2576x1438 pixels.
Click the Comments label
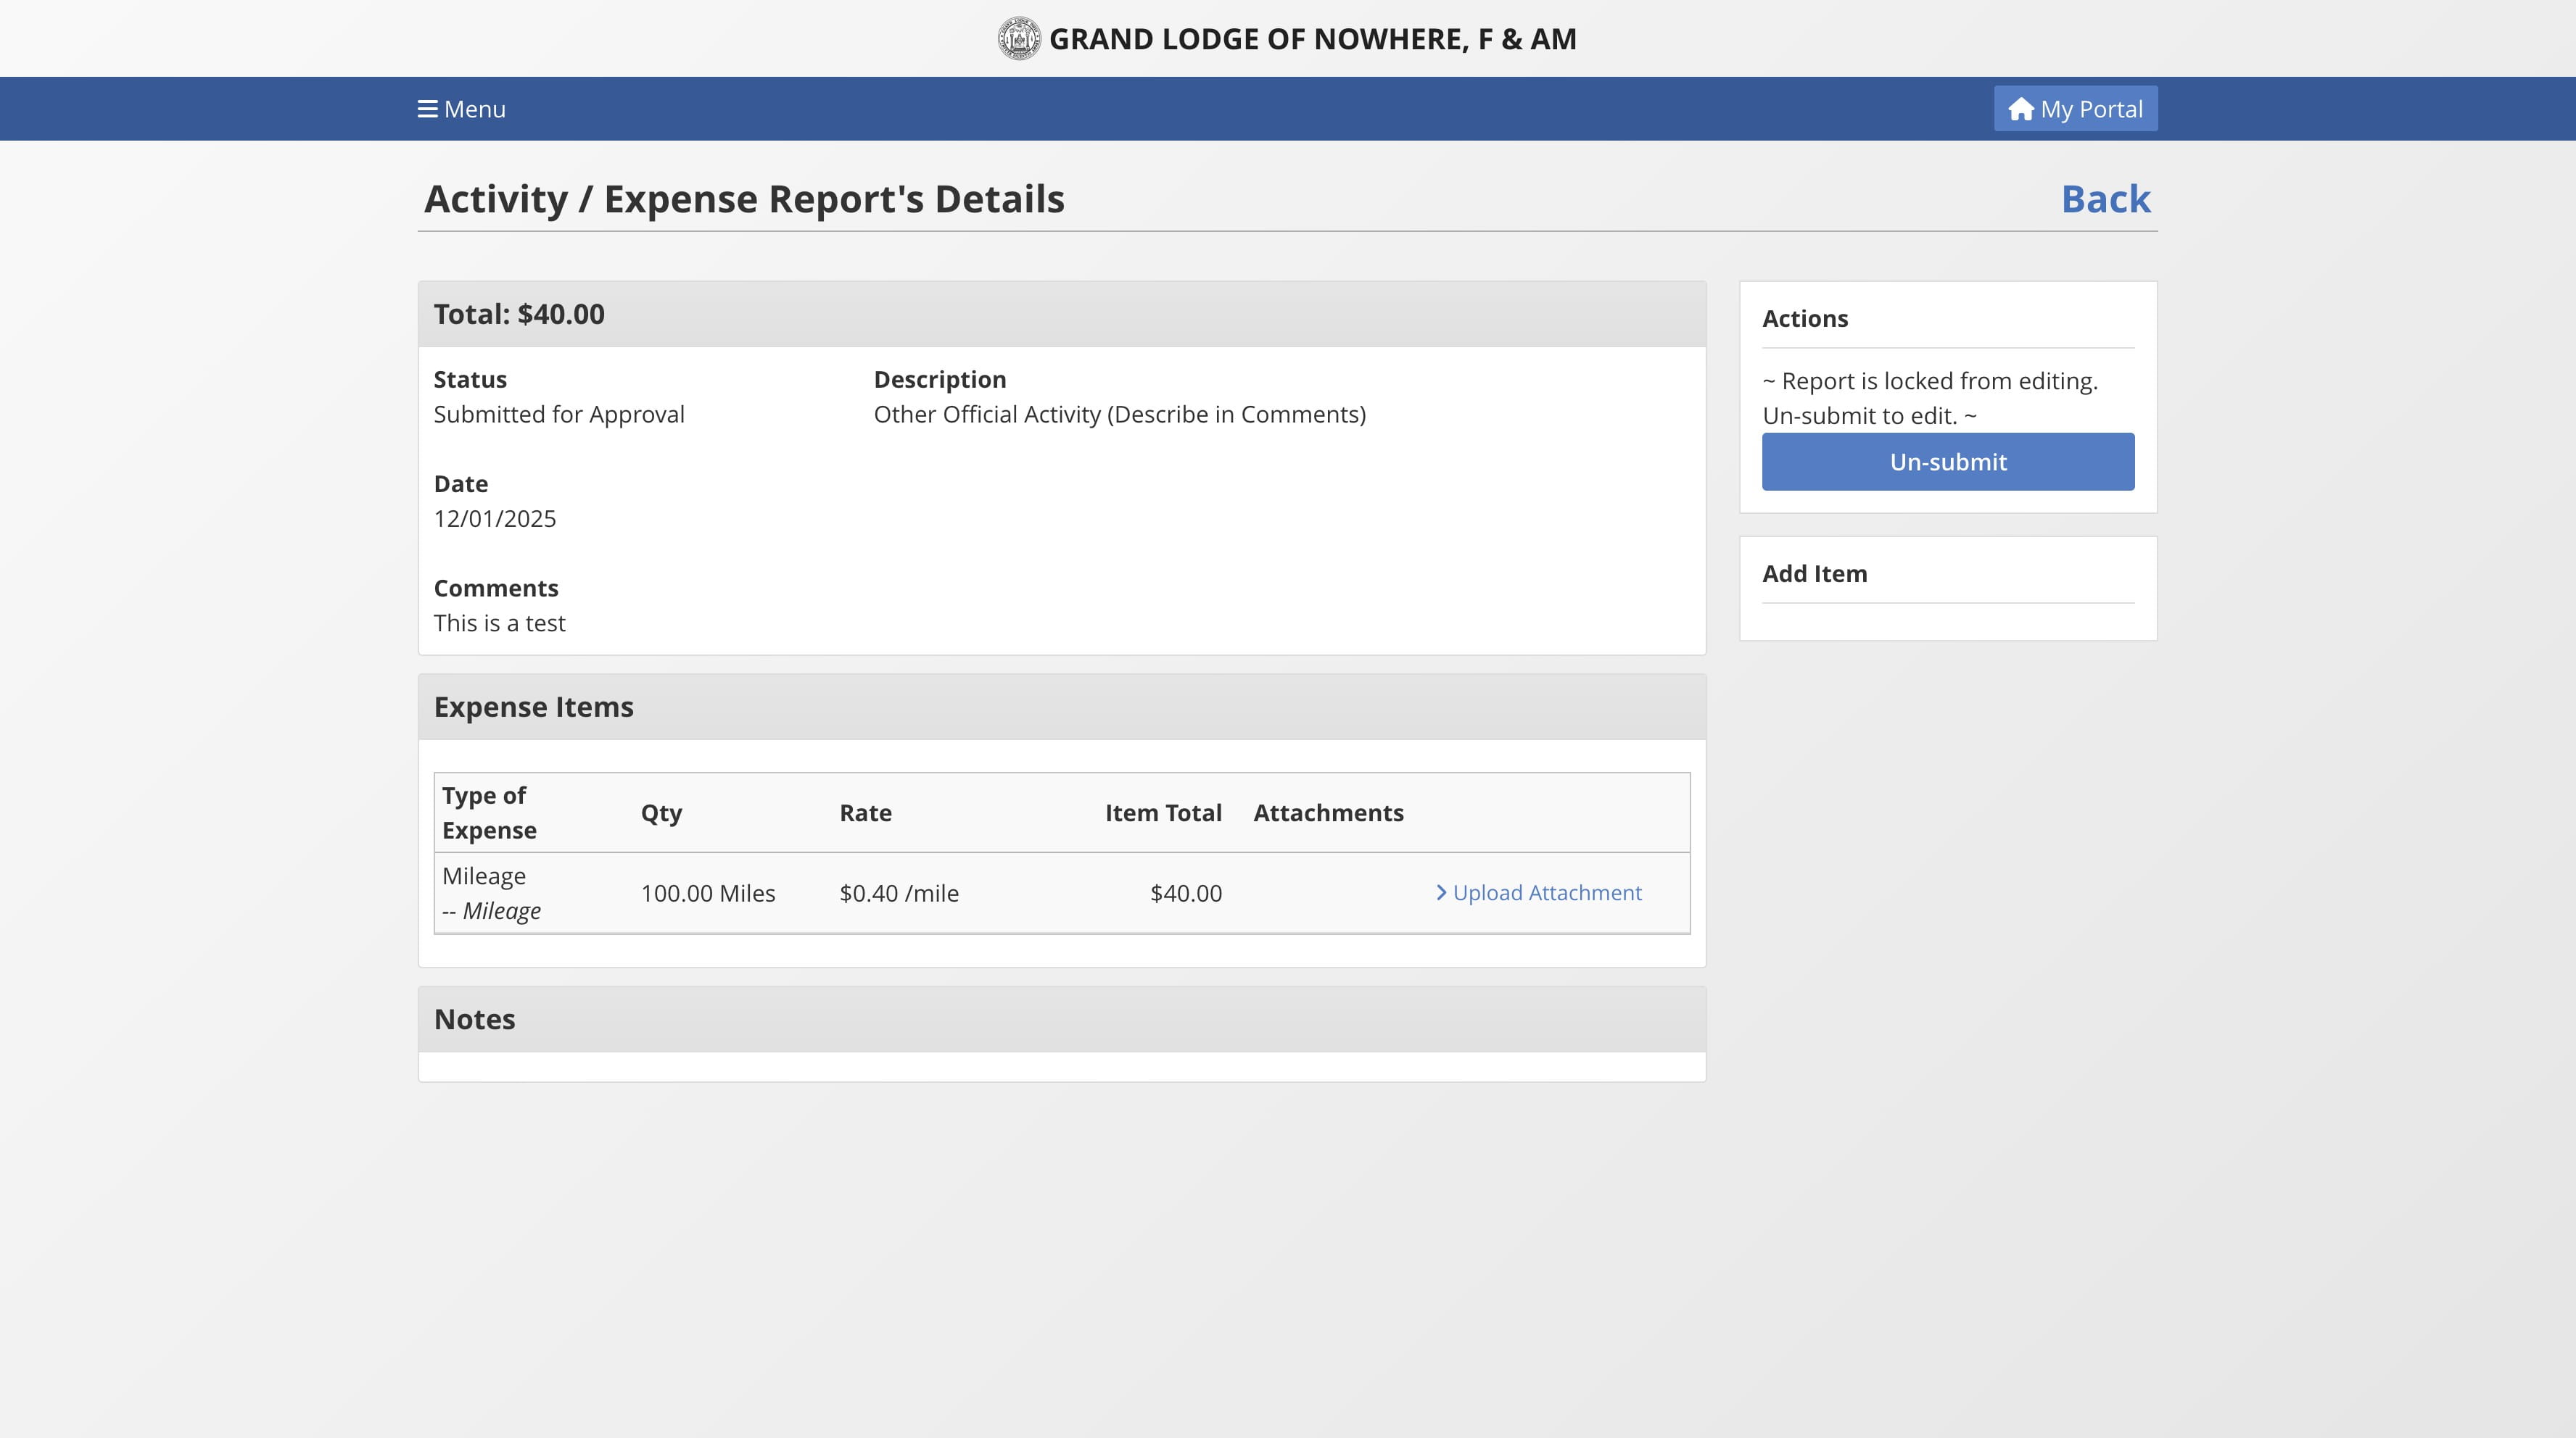(496, 589)
